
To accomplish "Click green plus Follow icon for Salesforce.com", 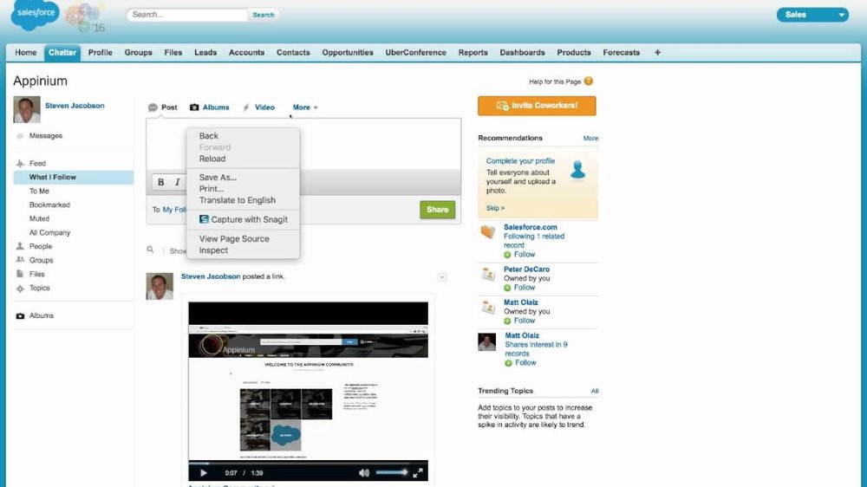I will tap(507, 255).
